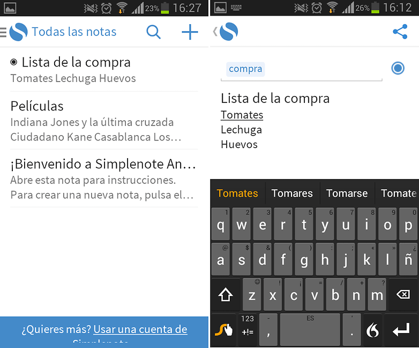Tap the underlined word Tomates in the note

click(242, 115)
